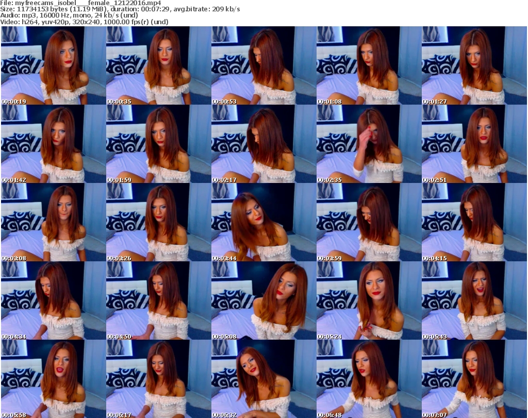Viewport: 528px width, 418px height.
Task: Open the thumbnail with timestamp 00:01:59
Action: (159, 144)
